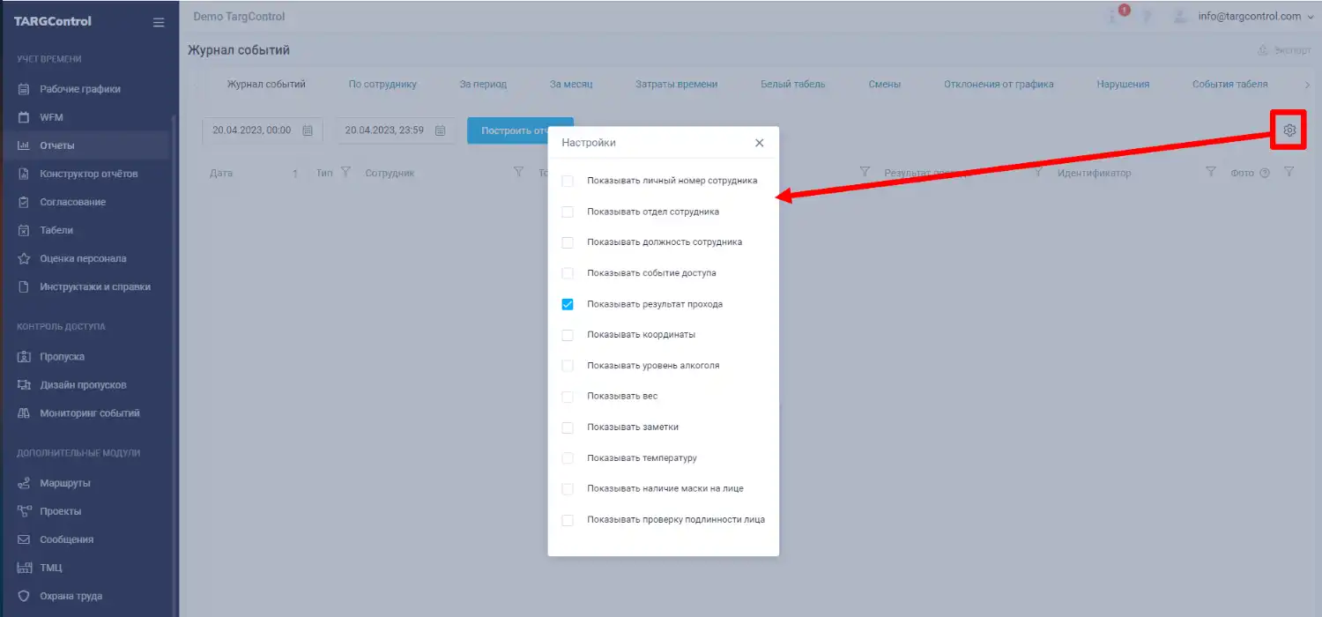
Task: Open Проекты in the sidebar
Action: 60,511
